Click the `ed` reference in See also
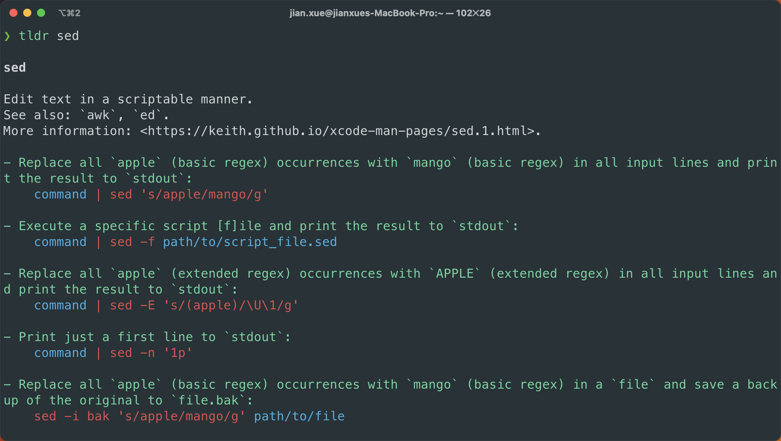The image size is (781, 441). 148,115
